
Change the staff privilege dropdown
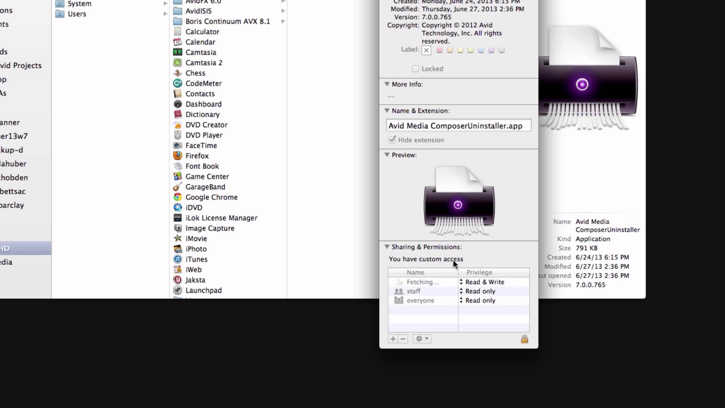click(x=477, y=291)
